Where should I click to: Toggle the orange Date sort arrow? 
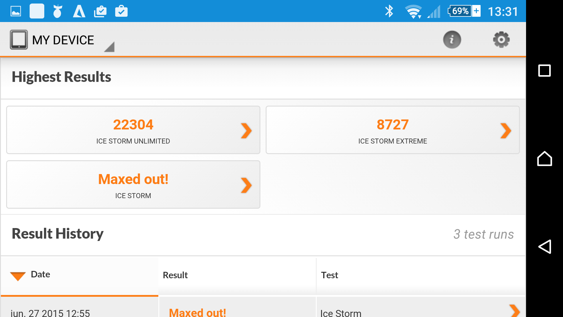18,276
